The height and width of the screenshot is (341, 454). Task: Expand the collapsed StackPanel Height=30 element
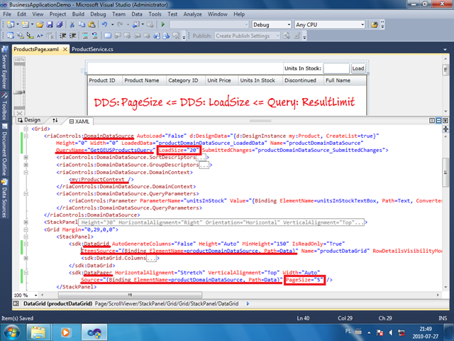(x=26, y=222)
